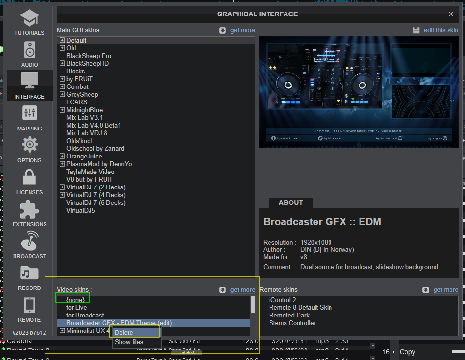Select the ABOUT tab

(x=291, y=203)
